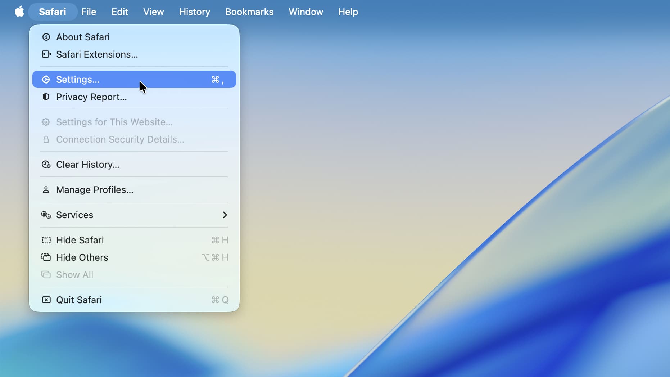Open the Safari menu in menu bar
The width and height of the screenshot is (670, 377).
[53, 12]
